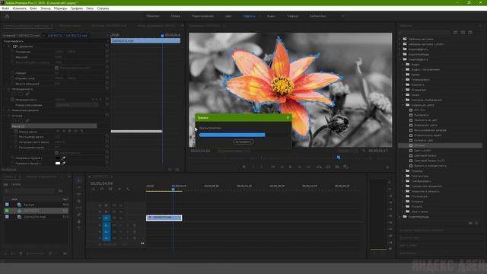Toggle the inverted mask checkbox
Viewport: 487px width, 274px height.
coord(56,152)
